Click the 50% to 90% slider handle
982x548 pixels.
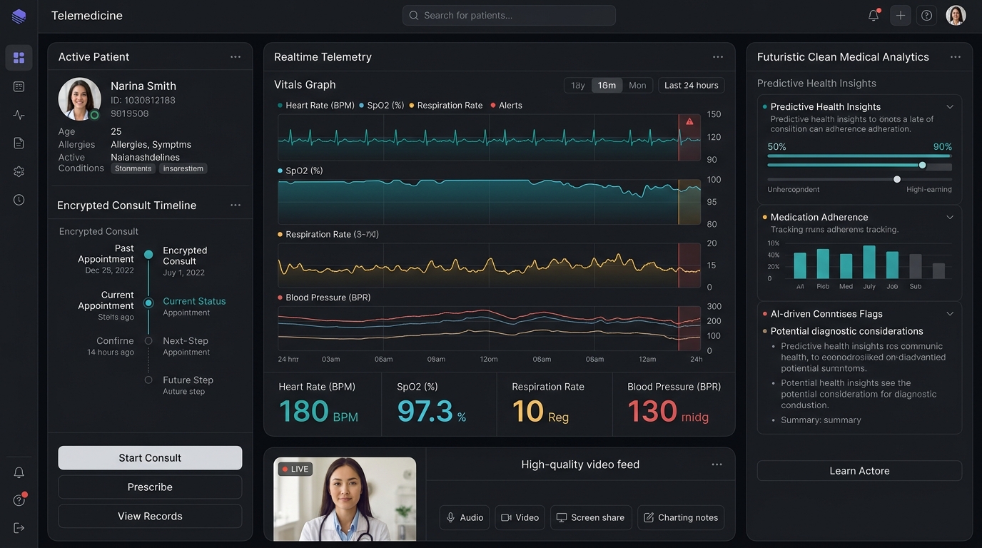coord(922,166)
